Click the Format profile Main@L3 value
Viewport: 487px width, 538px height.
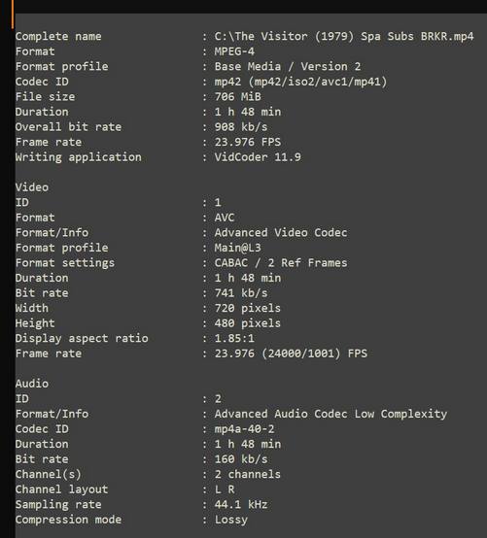pyautogui.click(x=237, y=248)
